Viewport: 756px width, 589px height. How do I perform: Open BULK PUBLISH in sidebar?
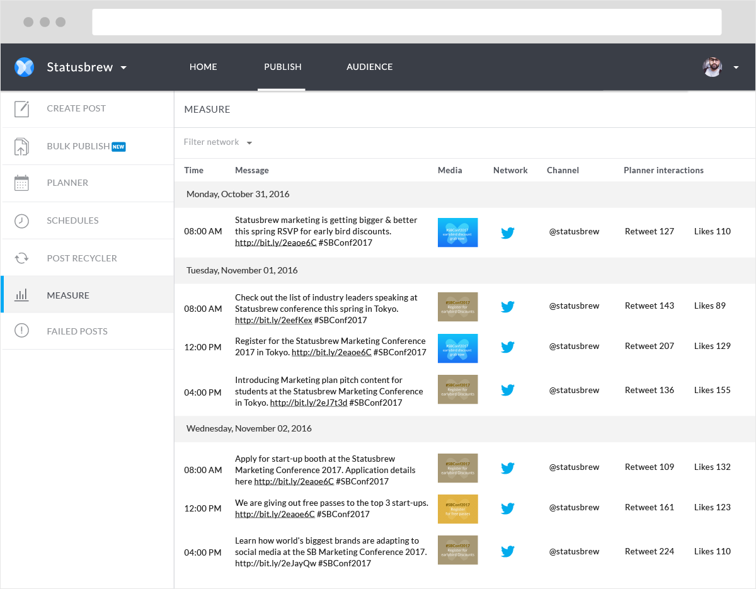pos(78,146)
